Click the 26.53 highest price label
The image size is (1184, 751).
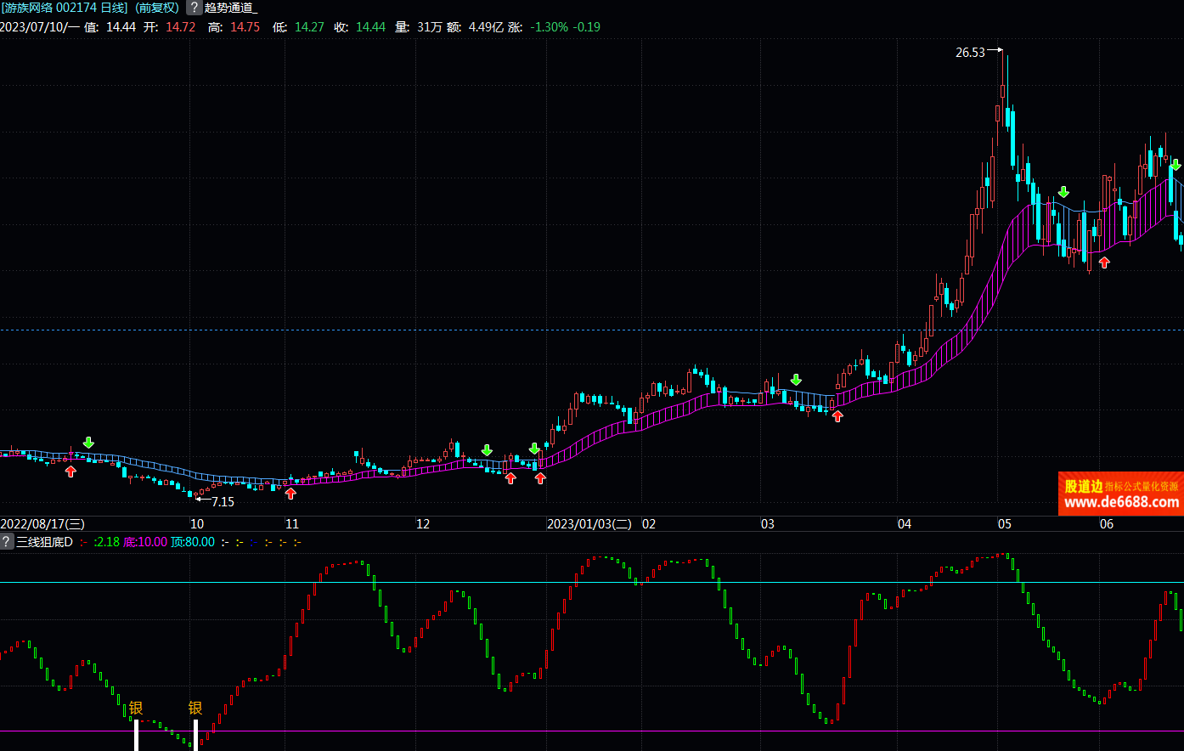coord(970,53)
